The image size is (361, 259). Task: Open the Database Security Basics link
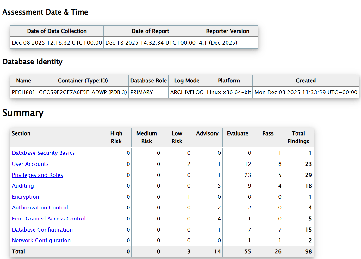point(43,153)
